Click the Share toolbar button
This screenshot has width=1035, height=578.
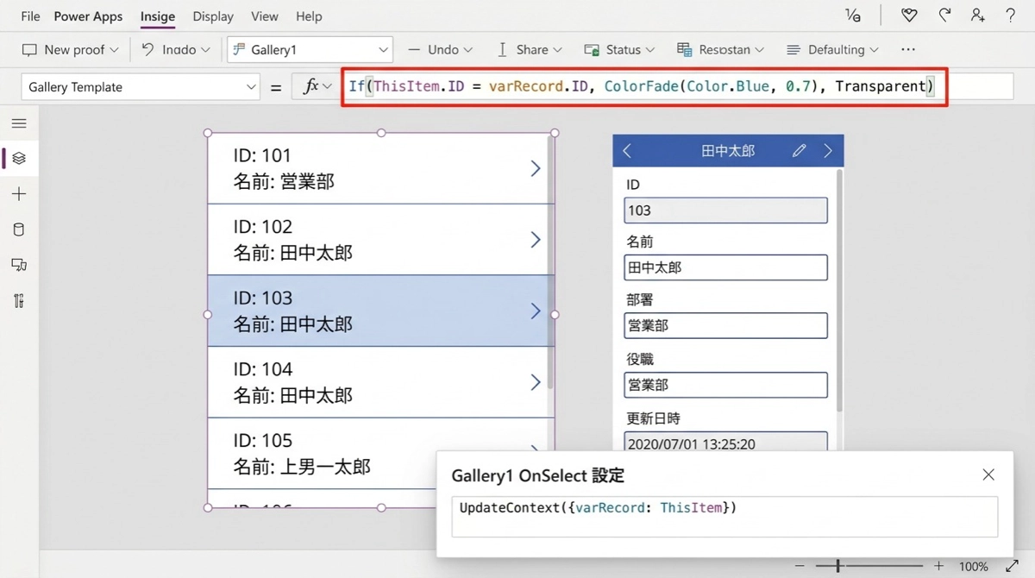530,50
